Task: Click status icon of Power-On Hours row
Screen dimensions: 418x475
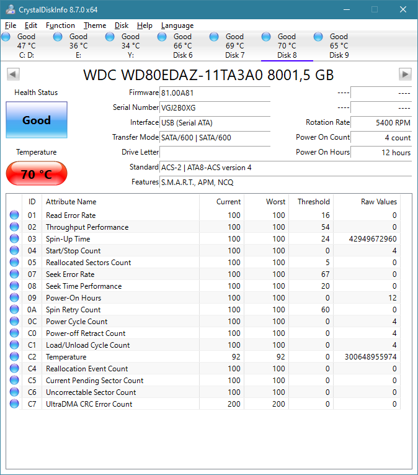Action: (x=14, y=297)
